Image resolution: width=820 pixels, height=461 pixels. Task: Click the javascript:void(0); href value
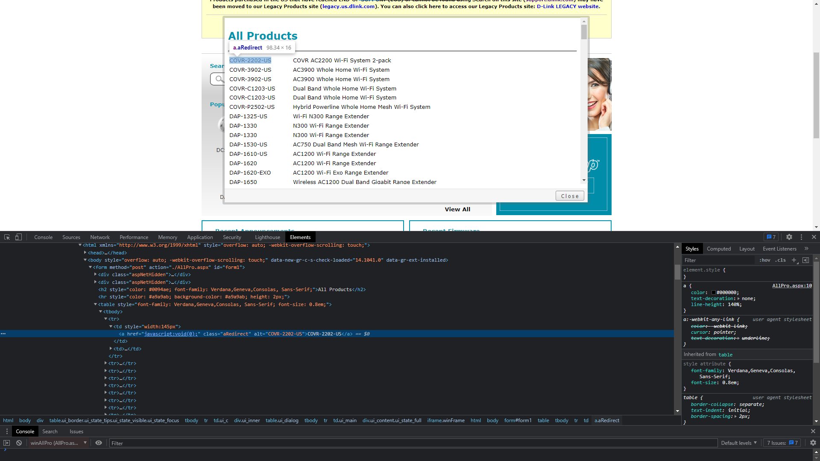click(x=171, y=334)
